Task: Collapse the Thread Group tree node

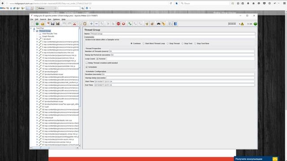Action: click(x=34, y=31)
